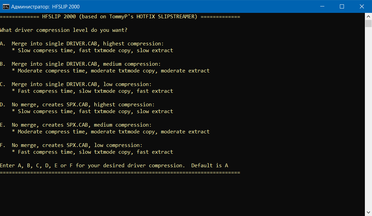Click the window title text 'HFSLIP 2000'
372x216 pixels.
pos(66,6)
